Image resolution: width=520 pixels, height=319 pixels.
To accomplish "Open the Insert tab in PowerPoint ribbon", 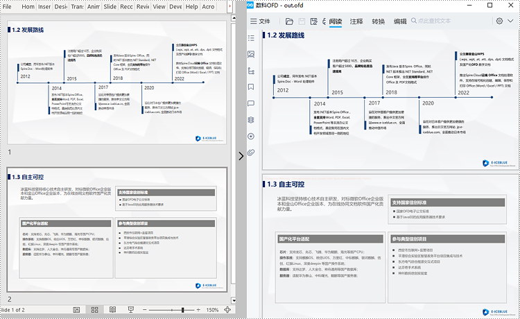I will pyautogui.click(x=44, y=7).
